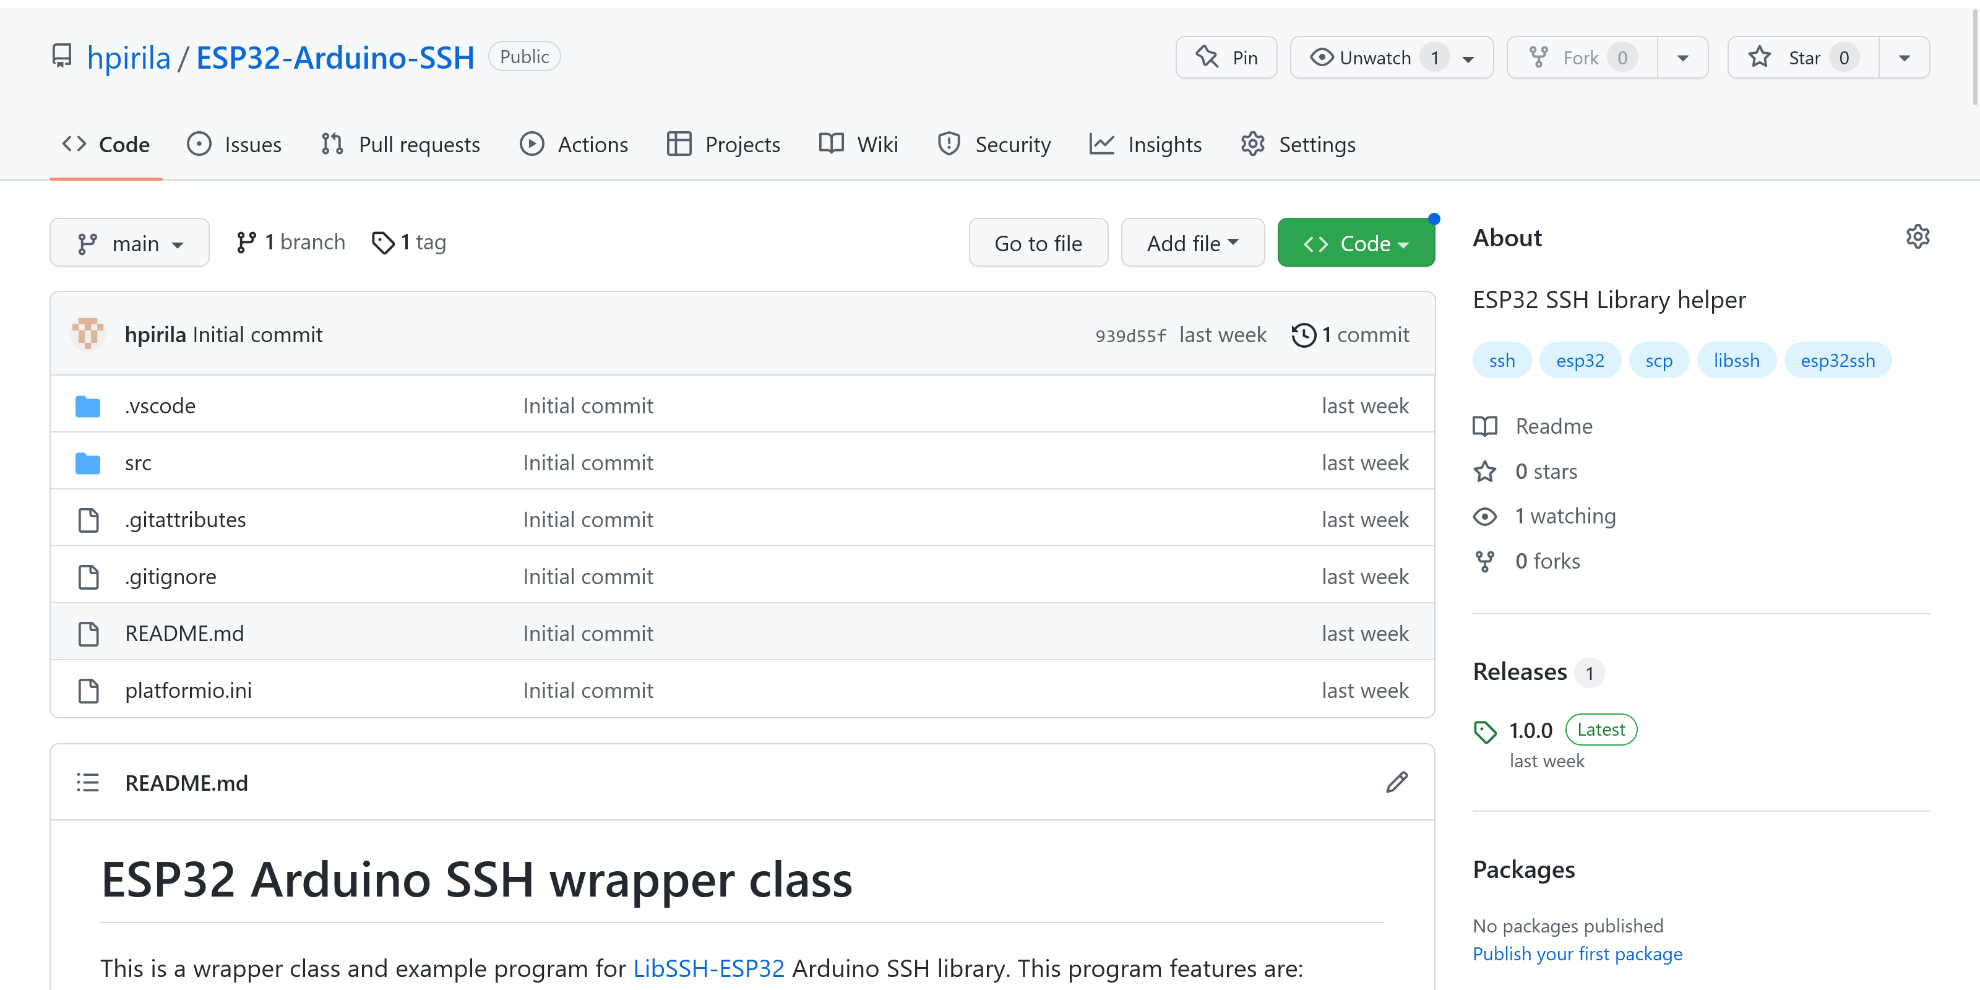Open the .vscode folder icon
The image size is (1980, 990).
pyautogui.click(x=88, y=406)
